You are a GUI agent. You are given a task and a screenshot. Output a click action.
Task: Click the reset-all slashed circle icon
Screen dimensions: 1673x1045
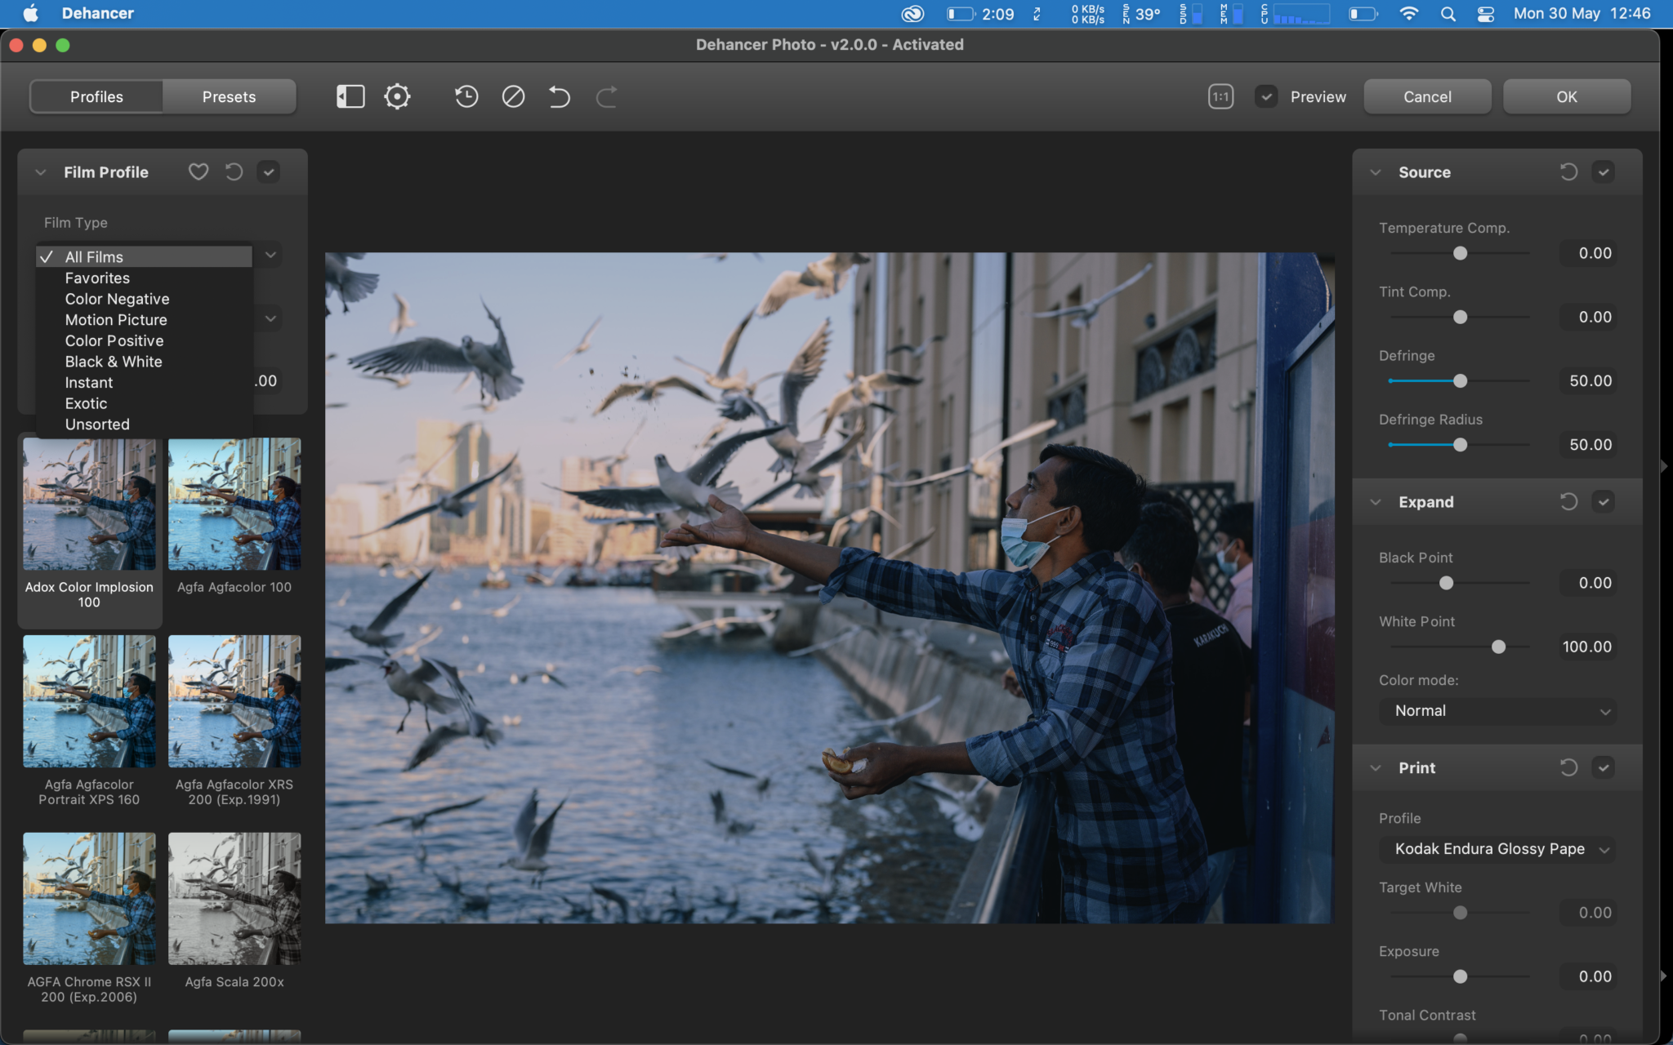click(x=513, y=96)
